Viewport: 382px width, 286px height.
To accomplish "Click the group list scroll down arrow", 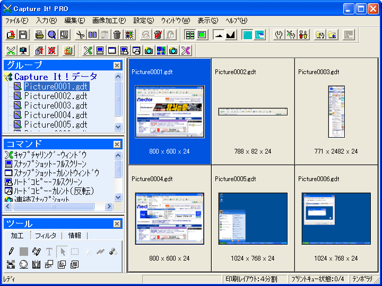I will 118,127.
